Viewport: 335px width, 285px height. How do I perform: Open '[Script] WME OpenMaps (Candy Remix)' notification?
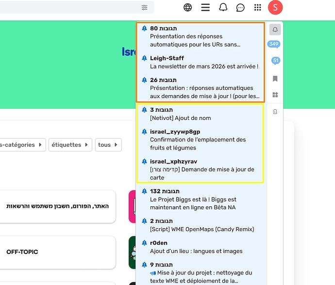[x=201, y=225]
